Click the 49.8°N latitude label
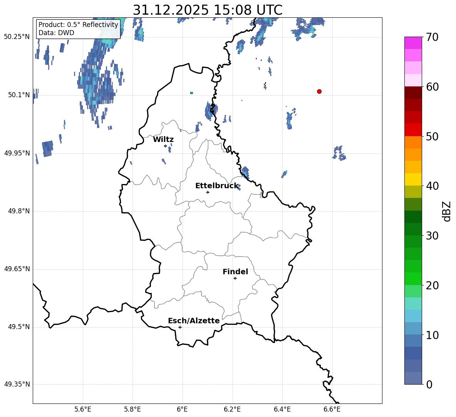The image size is (456, 417). [19, 211]
